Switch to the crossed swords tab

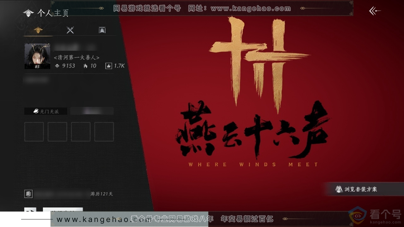tap(70, 30)
